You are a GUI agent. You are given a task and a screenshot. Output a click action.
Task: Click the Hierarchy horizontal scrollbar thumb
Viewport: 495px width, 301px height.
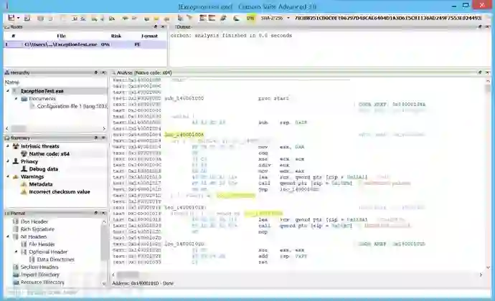tap(19, 128)
